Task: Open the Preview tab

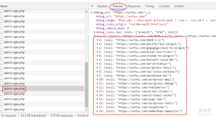Action: pyautogui.click(x=118, y=6)
